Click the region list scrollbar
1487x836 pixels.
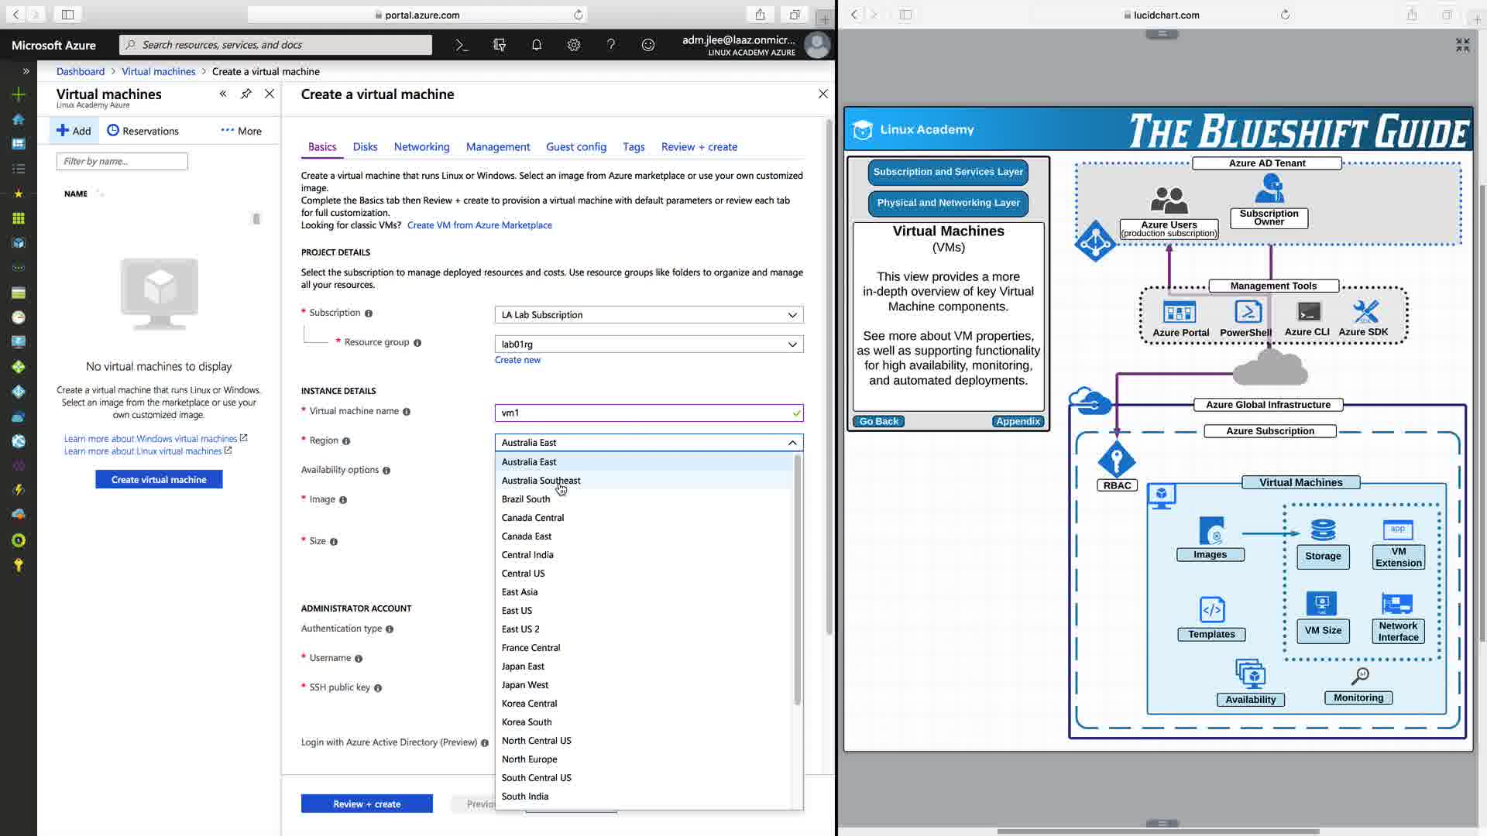coord(797,581)
